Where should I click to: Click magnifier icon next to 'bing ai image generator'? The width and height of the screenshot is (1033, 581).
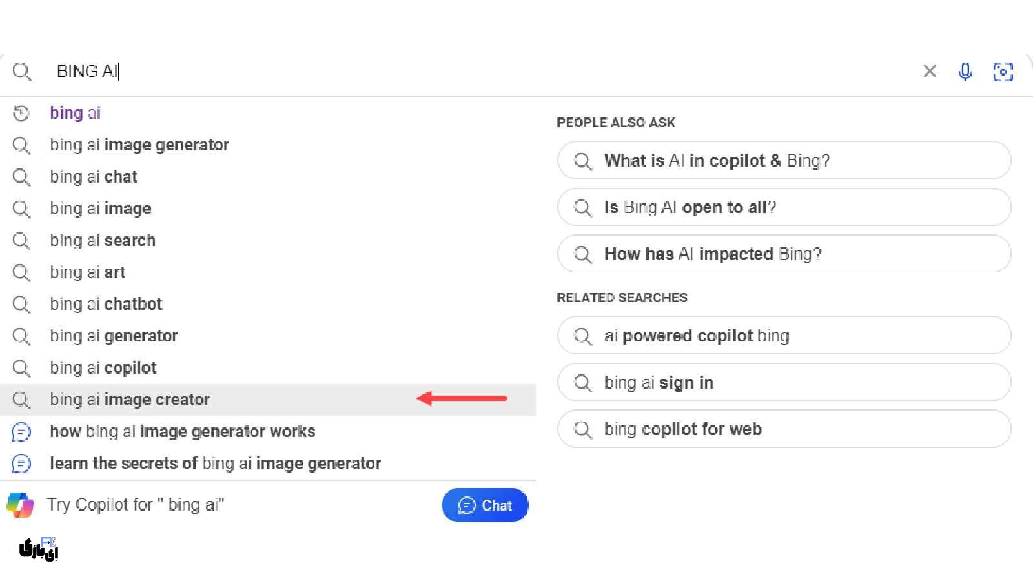[21, 145]
